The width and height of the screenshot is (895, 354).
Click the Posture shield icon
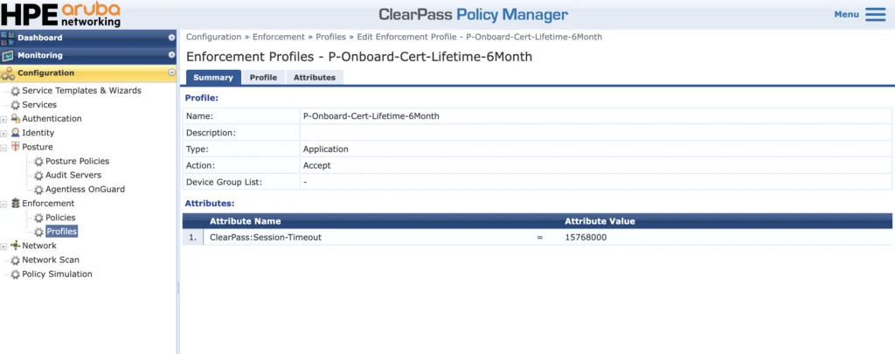click(x=16, y=147)
